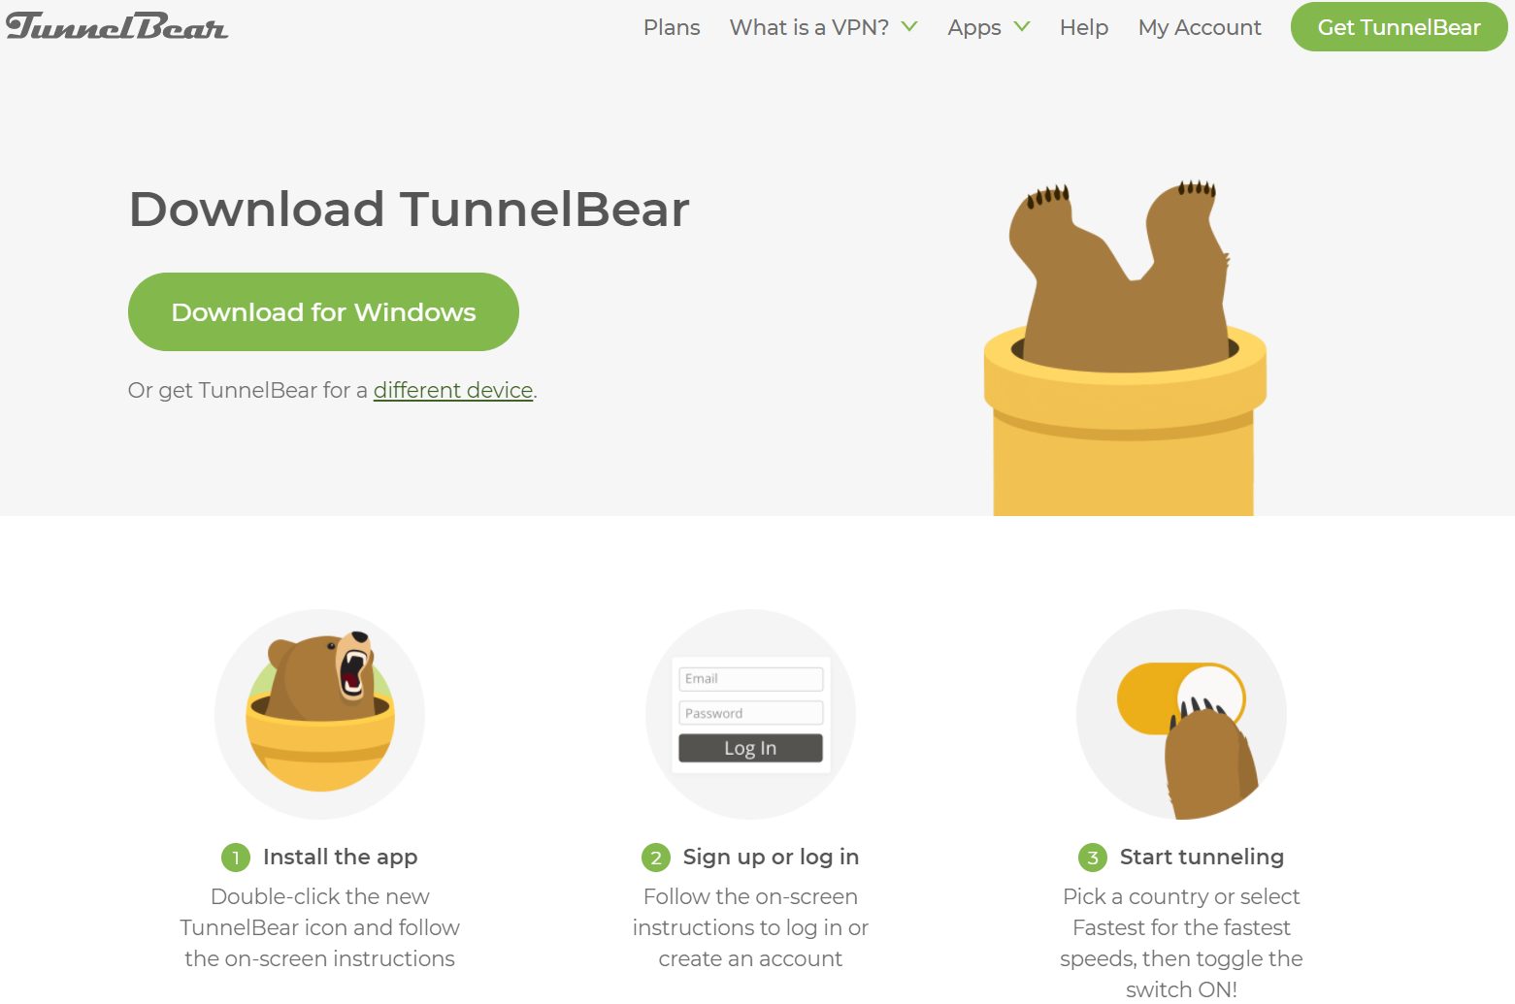
Task: Click the green step 2 number badge
Action: coord(656,858)
